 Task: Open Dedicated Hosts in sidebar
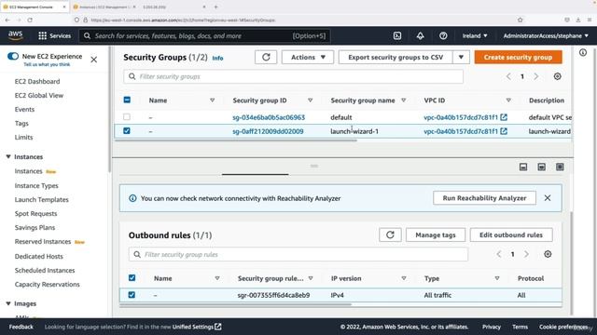click(39, 257)
